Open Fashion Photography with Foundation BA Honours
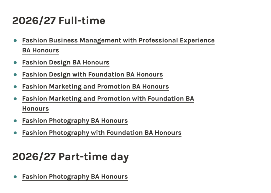 point(102,133)
